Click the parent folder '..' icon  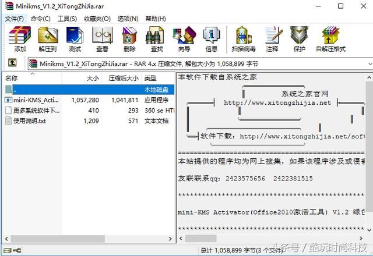point(9,89)
